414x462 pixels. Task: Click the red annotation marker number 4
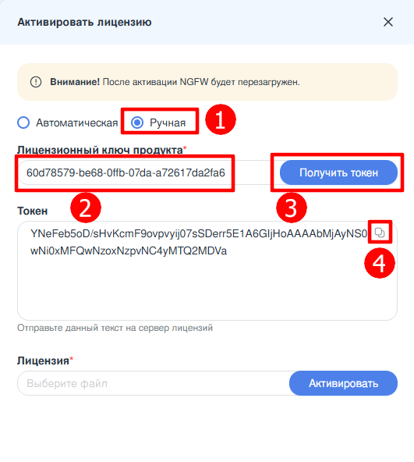380,263
